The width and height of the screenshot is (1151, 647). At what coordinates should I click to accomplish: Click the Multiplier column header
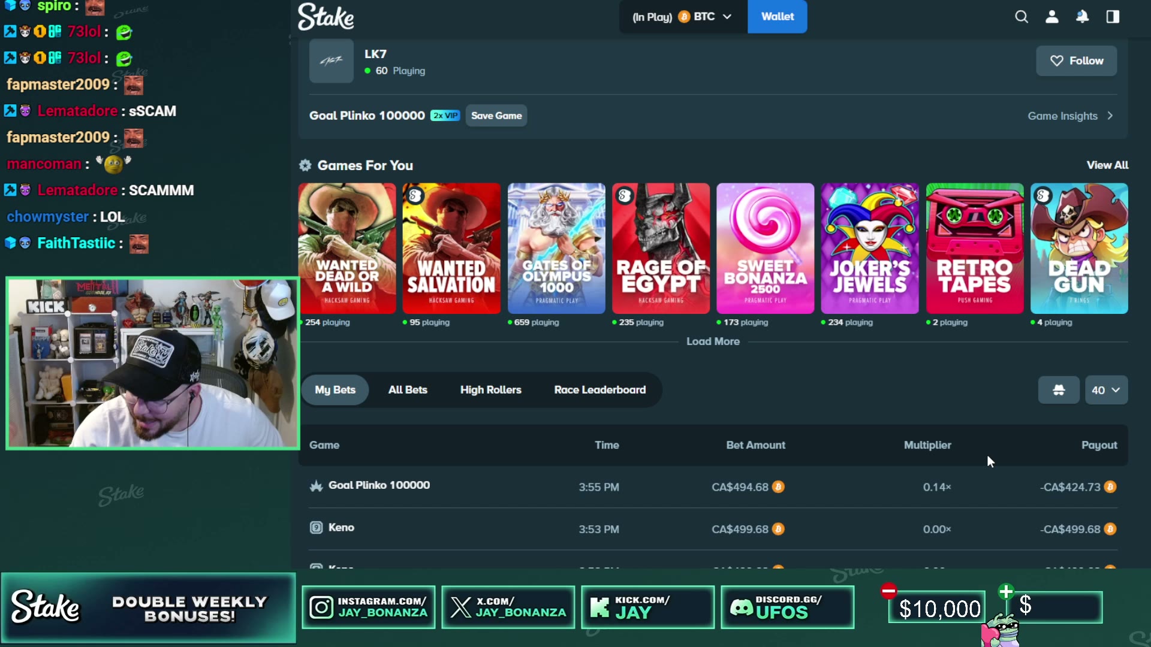(x=927, y=445)
